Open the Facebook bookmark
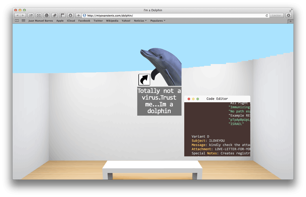Image resolution: width=306 pixels, height=197 pixels. coord(84,21)
